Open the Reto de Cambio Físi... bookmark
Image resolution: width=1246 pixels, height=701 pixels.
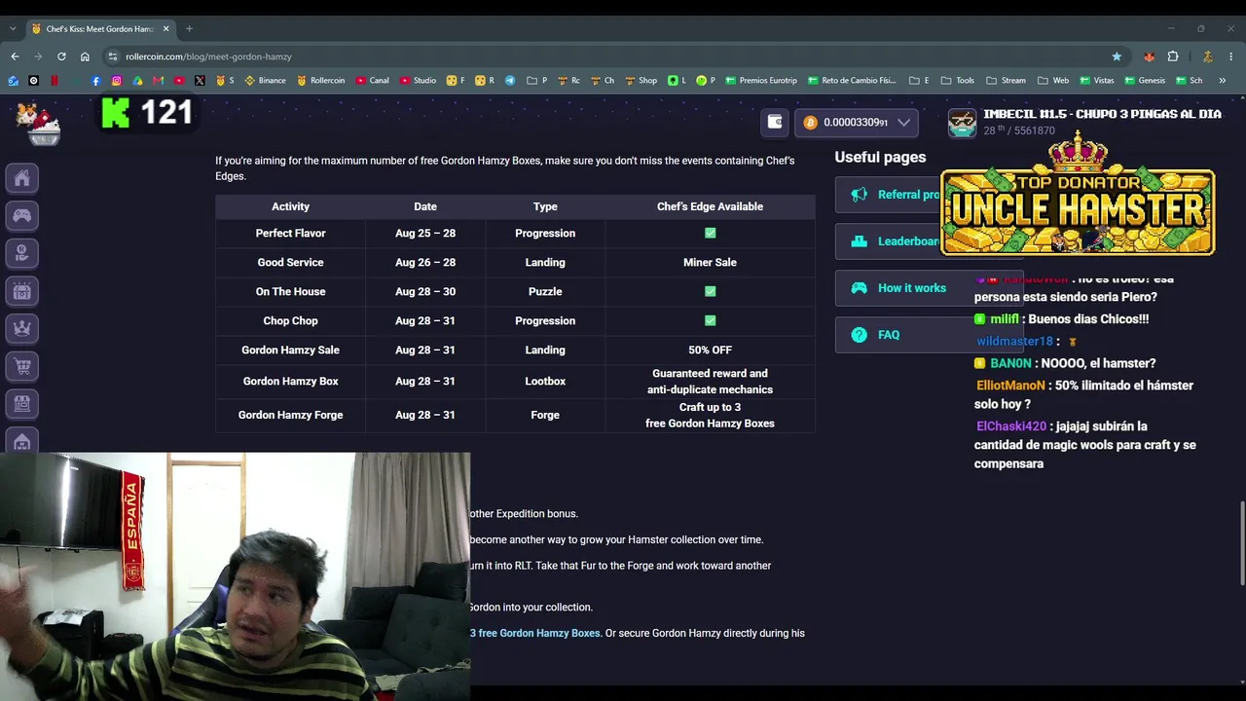coord(851,81)
